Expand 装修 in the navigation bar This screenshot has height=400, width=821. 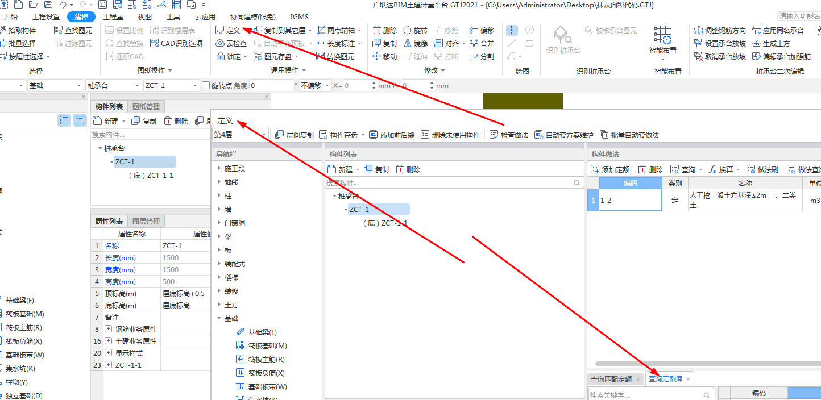pyautogui.click(x=220, y=291)
